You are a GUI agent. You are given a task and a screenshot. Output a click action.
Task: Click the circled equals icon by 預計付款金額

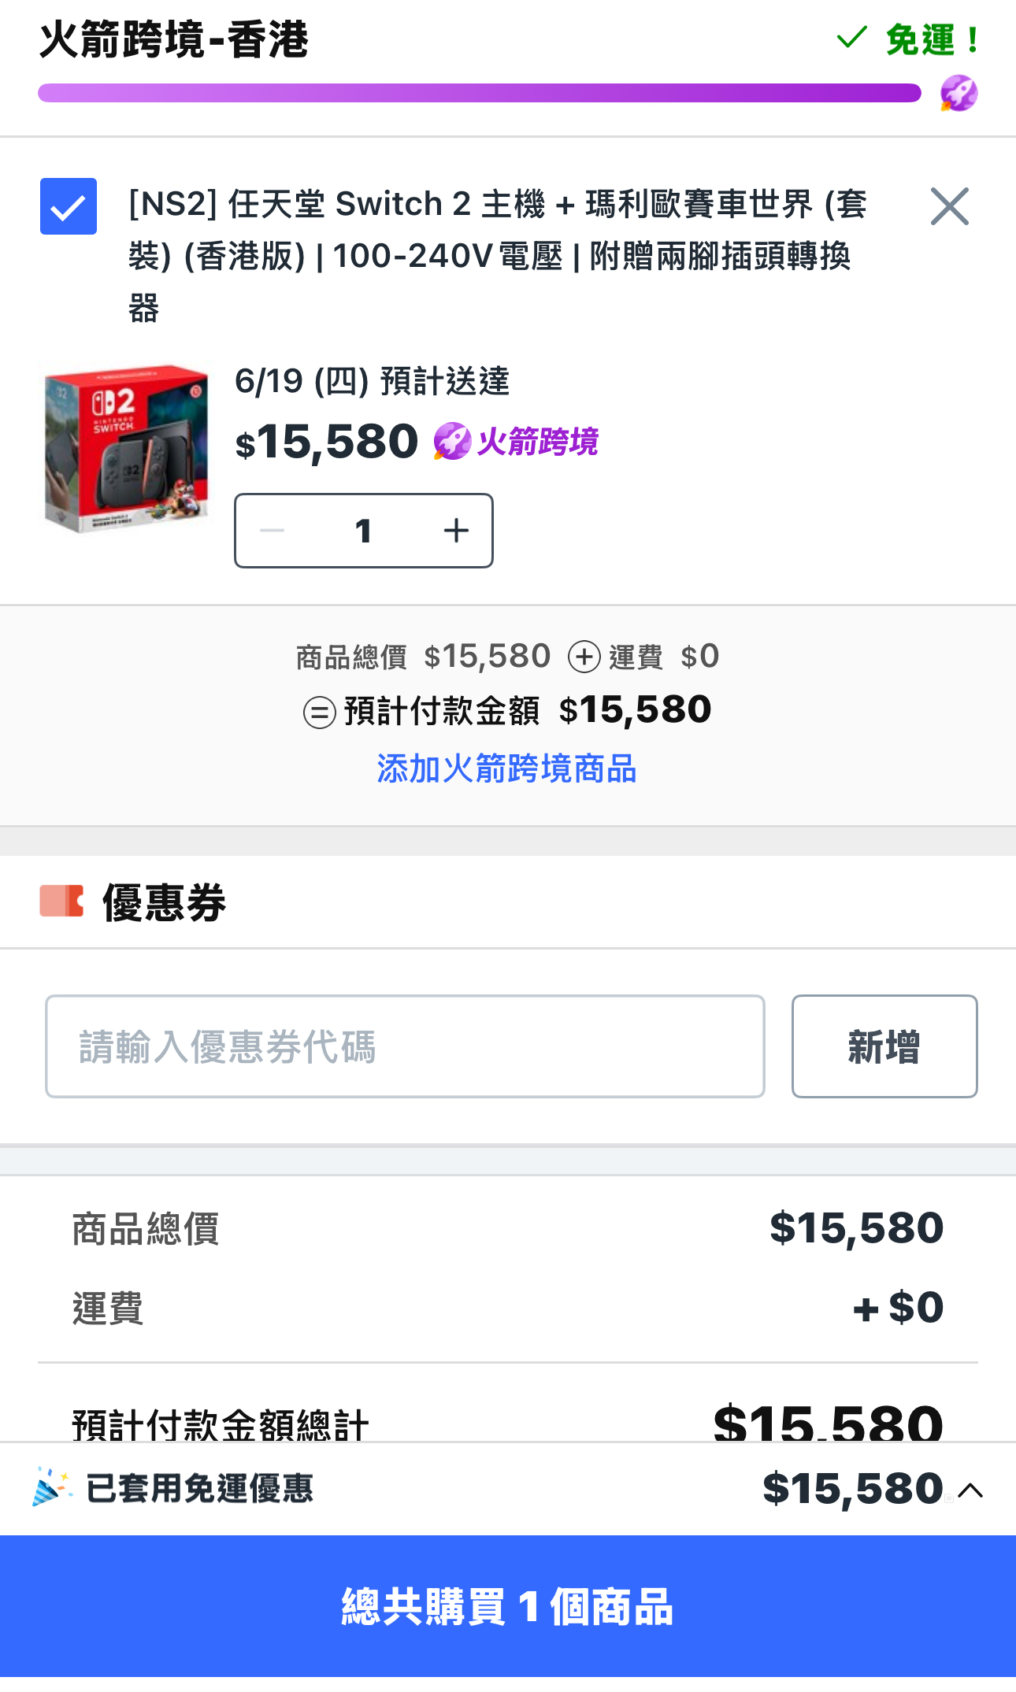point(320,713)
